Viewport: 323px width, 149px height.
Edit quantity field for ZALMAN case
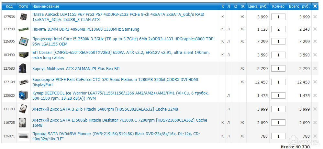click(x=278, y=68)
